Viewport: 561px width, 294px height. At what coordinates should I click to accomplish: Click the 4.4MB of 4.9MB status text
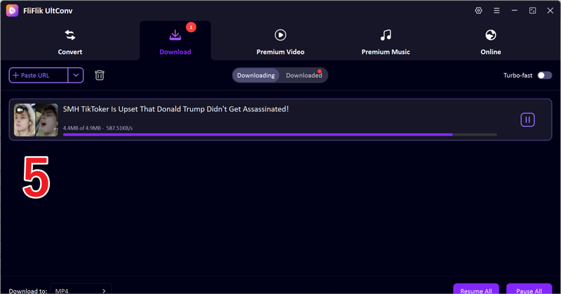click(97, 128)
